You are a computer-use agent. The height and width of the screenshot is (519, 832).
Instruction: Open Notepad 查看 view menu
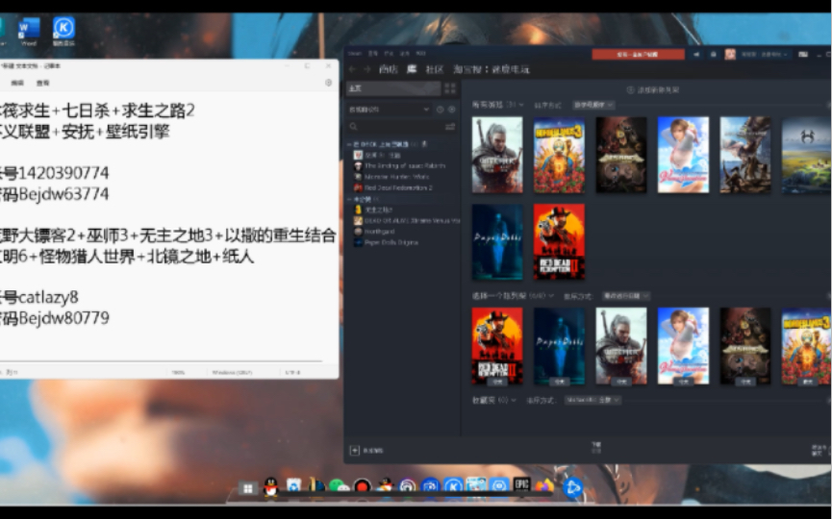click(x=43, y=83)
